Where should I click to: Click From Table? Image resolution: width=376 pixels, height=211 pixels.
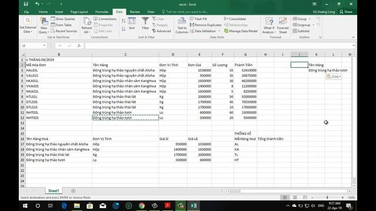[x=61, y=25]
